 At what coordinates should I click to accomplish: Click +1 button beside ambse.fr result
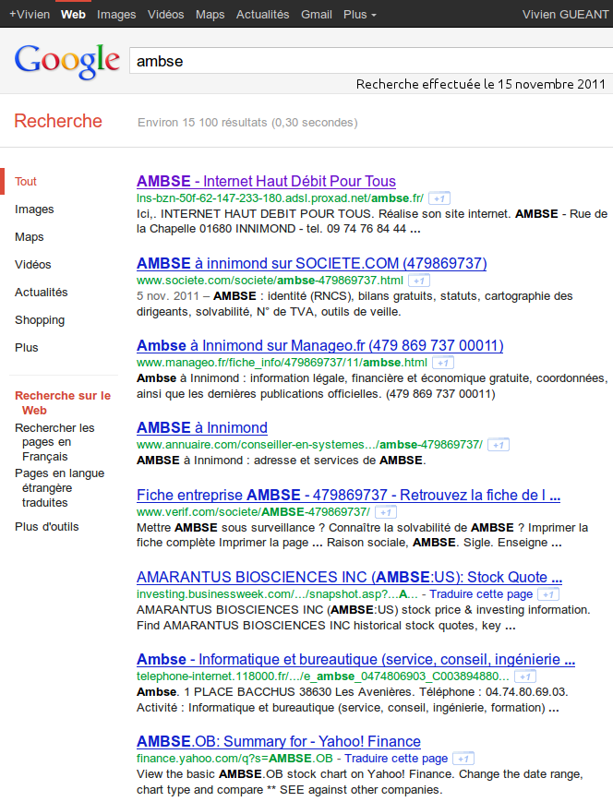439,198
